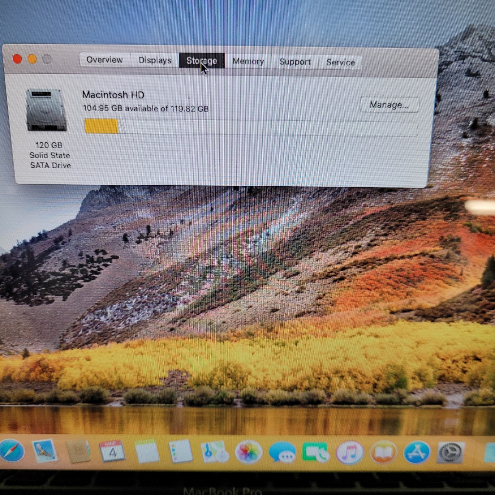Open iTunes in the Dock

click(350, 453)
